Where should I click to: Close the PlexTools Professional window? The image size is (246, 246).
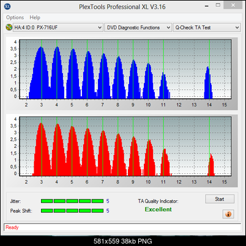233,6
